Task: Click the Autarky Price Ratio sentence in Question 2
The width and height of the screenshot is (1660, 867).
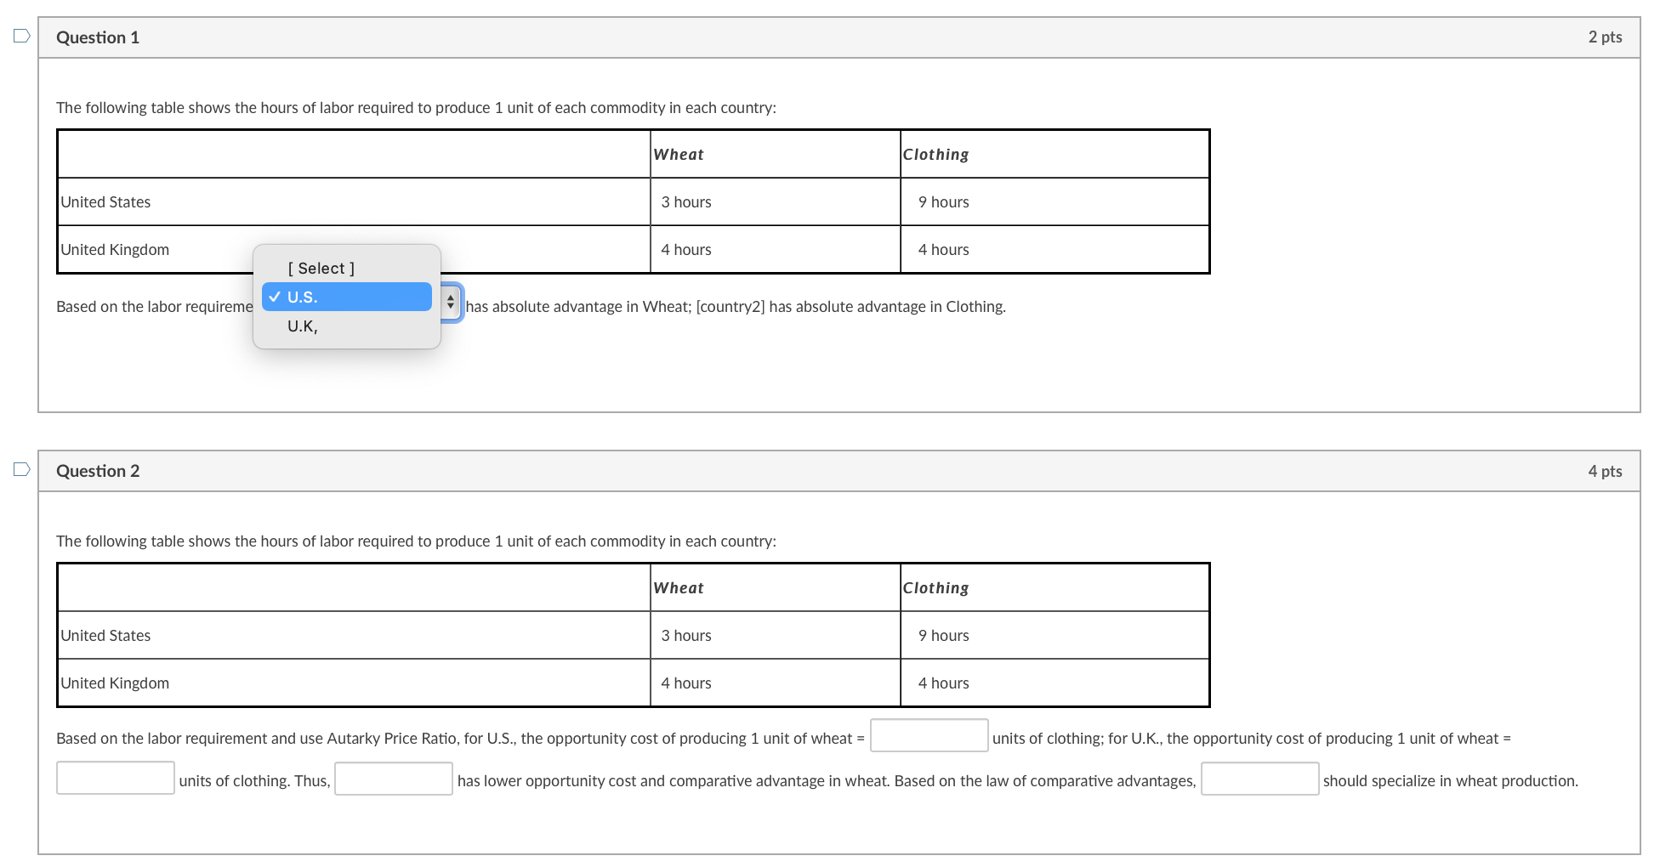Action: click(460, 739)
